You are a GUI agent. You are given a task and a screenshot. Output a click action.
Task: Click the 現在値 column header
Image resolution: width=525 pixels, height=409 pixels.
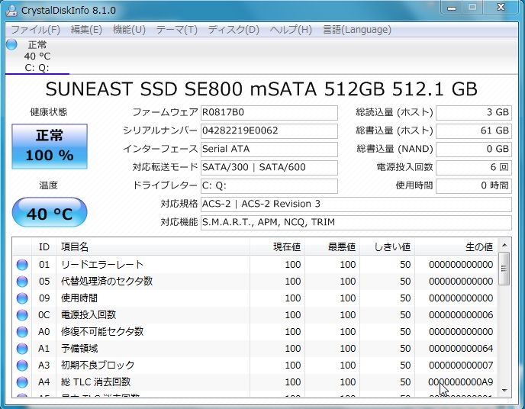pos(277,247)
